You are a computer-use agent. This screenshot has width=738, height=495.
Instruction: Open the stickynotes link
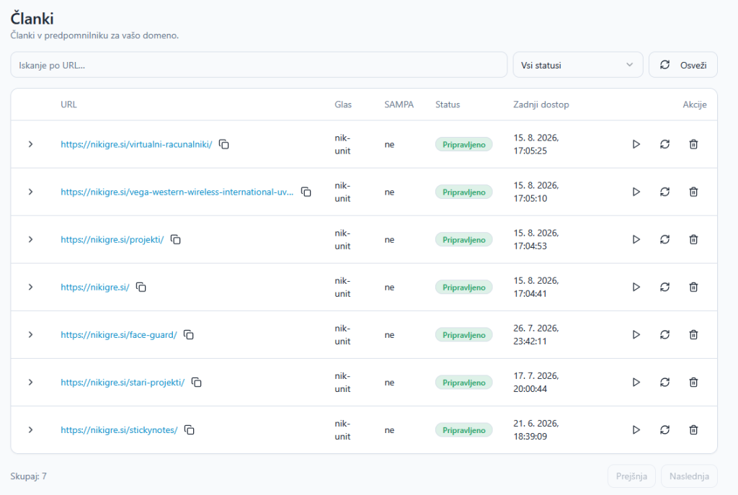click(x=119, y=429)
